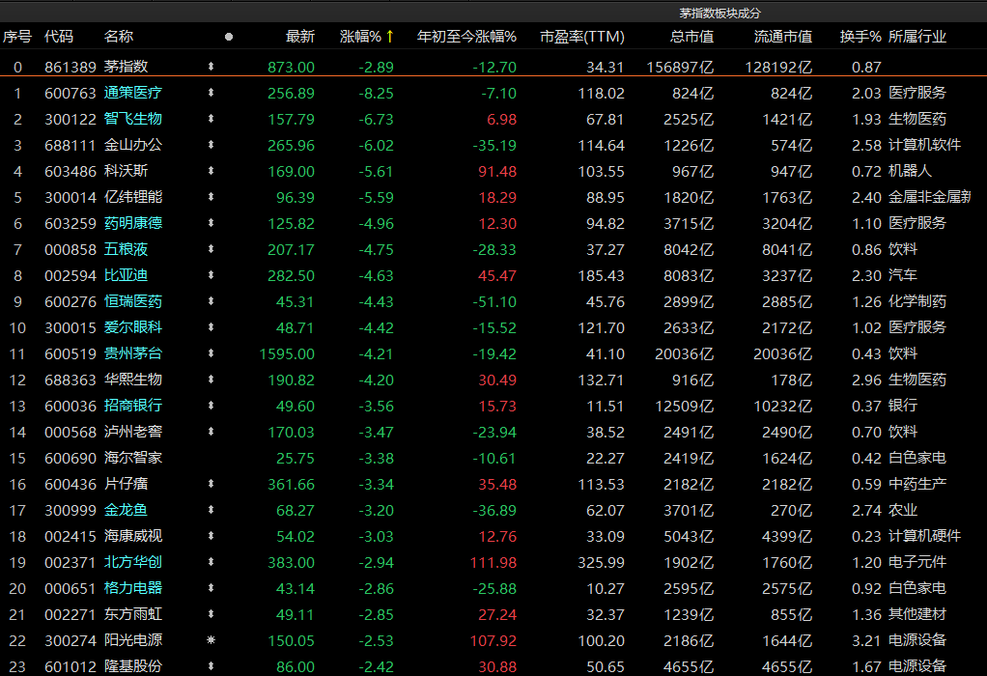Click the 涨幅% column header
The width and height of the screenshot is (987, 676).
(360, 37)
